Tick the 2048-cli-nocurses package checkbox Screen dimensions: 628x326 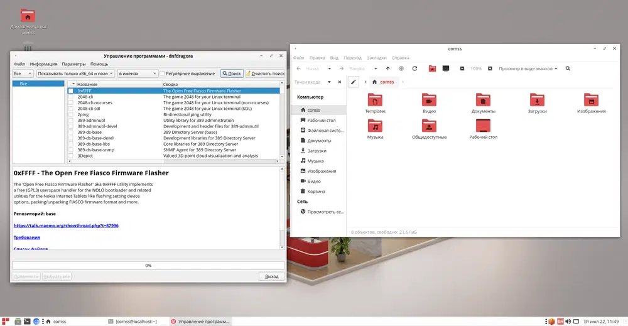click(71, 102)
